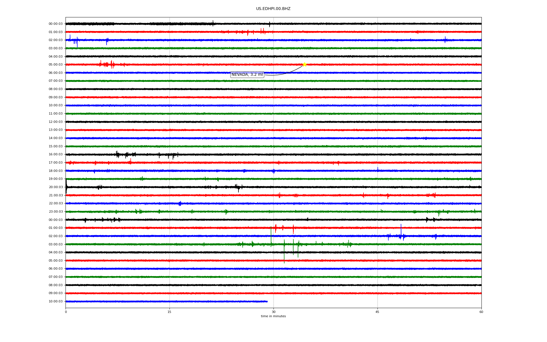Select the 13:00:03 row time label

click(x=56, y=130)
